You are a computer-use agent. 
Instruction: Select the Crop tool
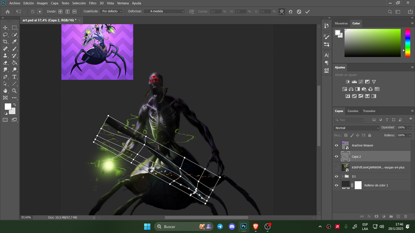tap(5, 42)
